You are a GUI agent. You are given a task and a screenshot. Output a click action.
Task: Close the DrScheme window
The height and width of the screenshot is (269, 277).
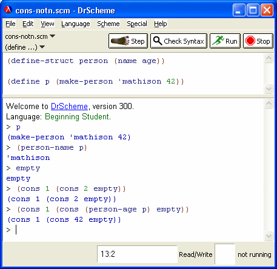(x=267, y=10)
